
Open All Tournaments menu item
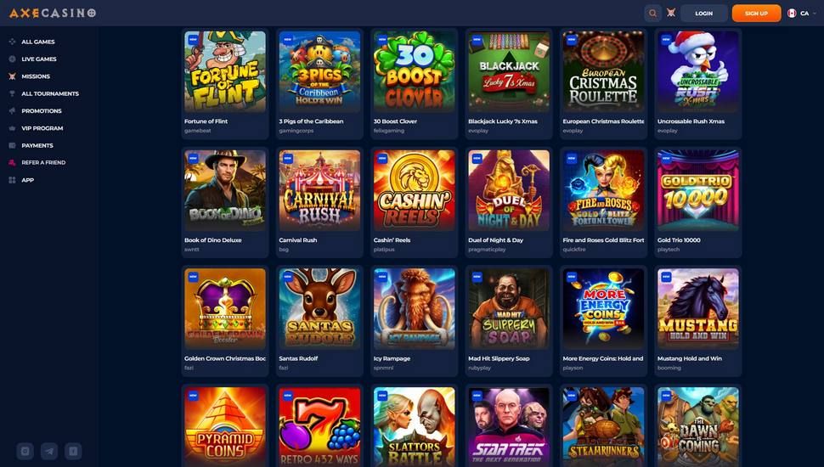[50, 93]
